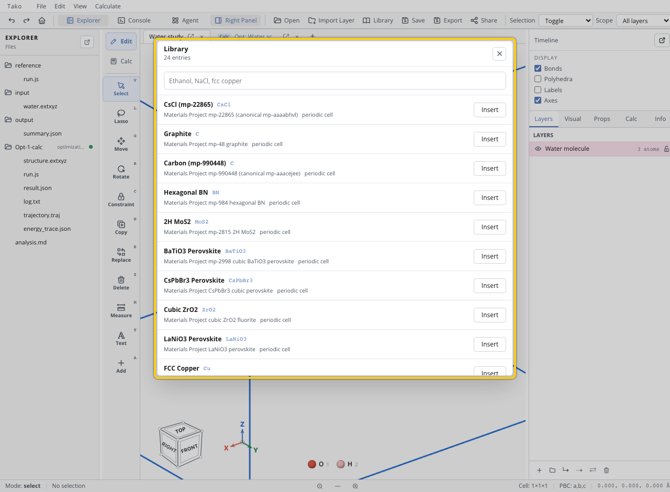This screenshot has height=492, width=670.
Task: Select the Rotate tool
Action: (x=121, y=172)
